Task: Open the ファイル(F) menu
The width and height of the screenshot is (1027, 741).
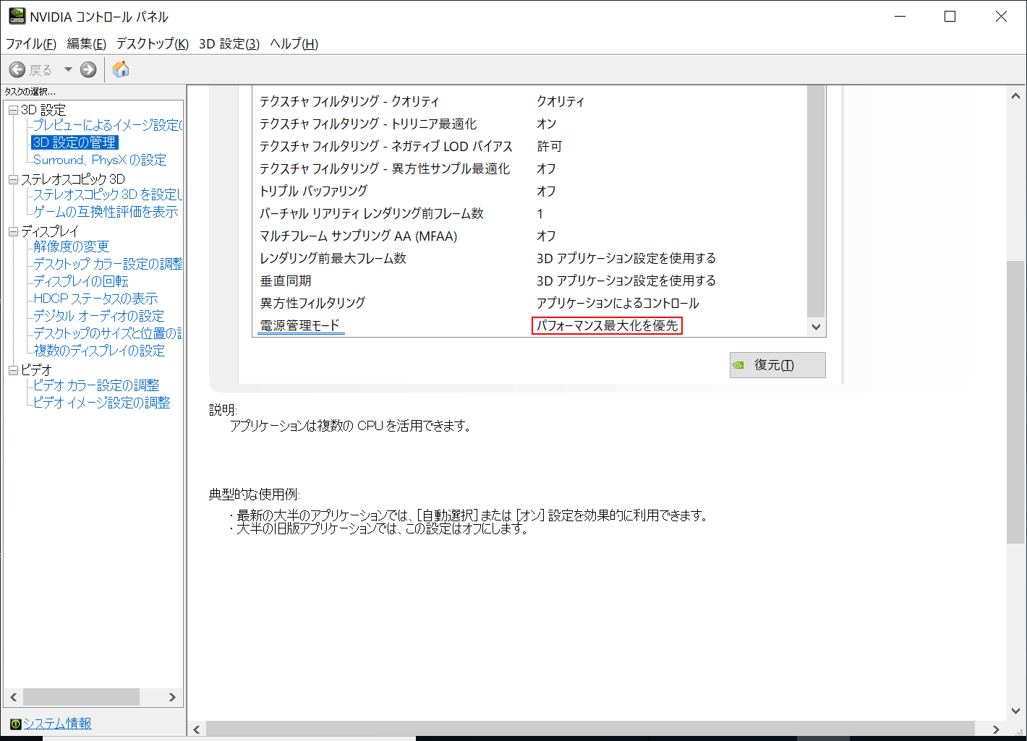Action: 31,43
